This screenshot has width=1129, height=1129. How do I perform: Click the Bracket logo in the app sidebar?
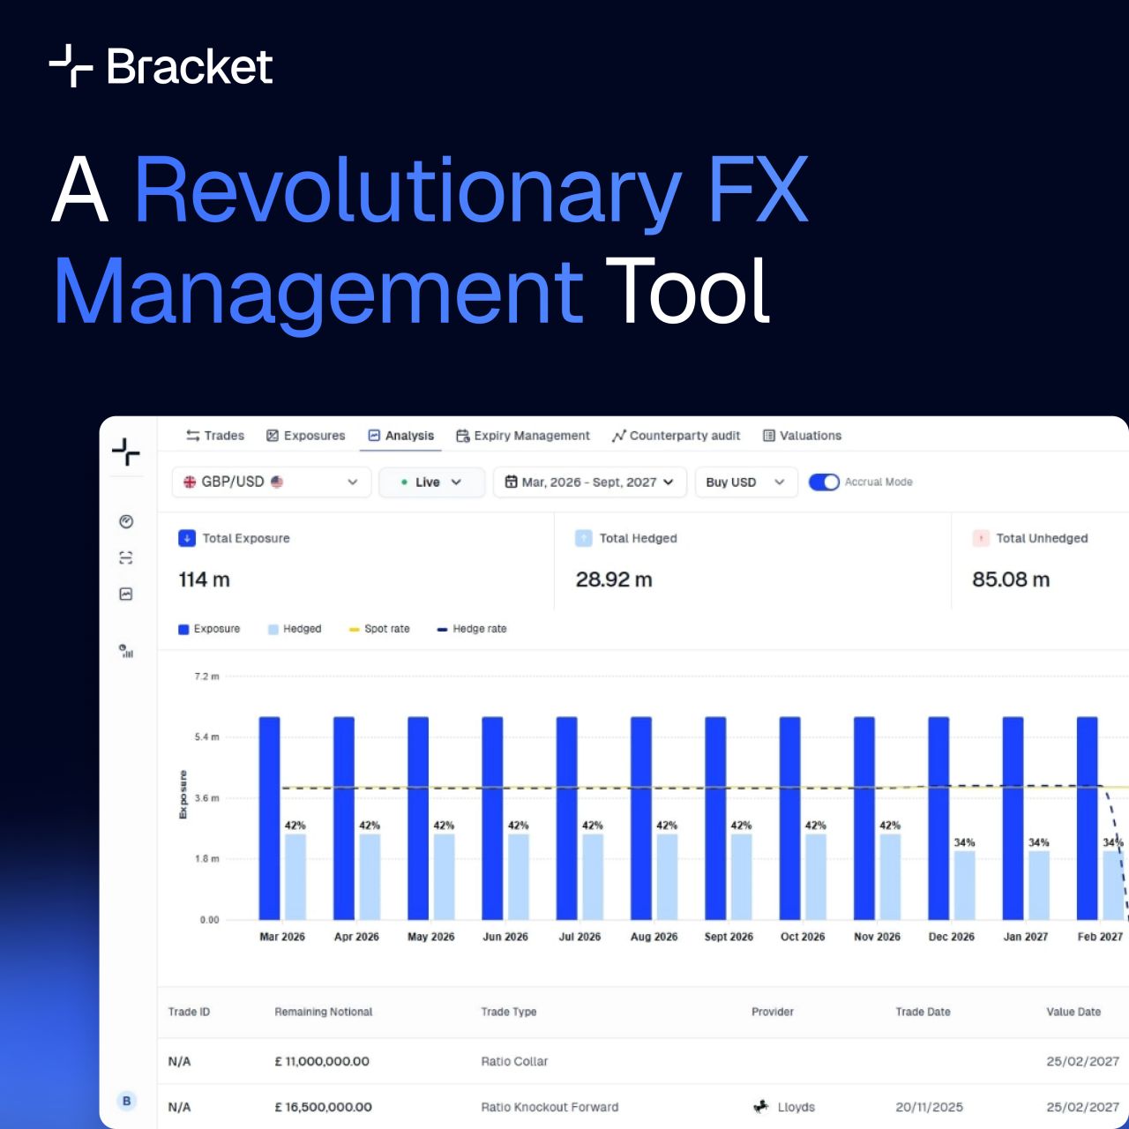(x=126, y=452)
